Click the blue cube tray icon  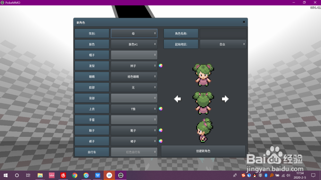click(249, 175)
